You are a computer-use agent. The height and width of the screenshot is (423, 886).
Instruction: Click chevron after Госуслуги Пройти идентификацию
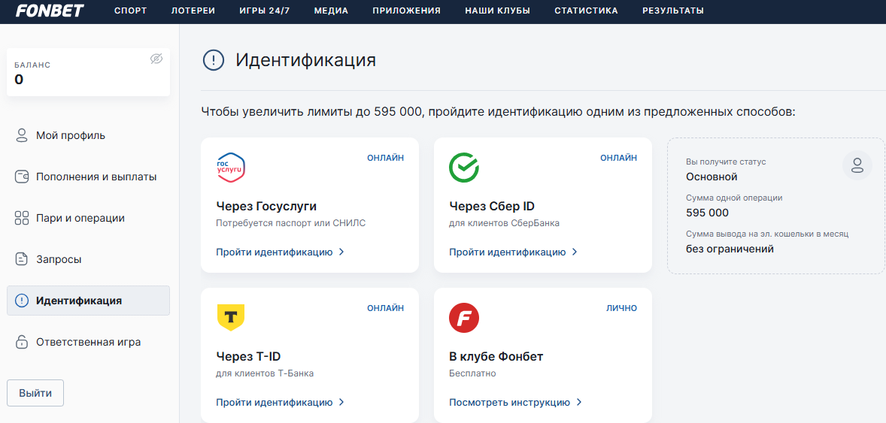click(341, 252)
